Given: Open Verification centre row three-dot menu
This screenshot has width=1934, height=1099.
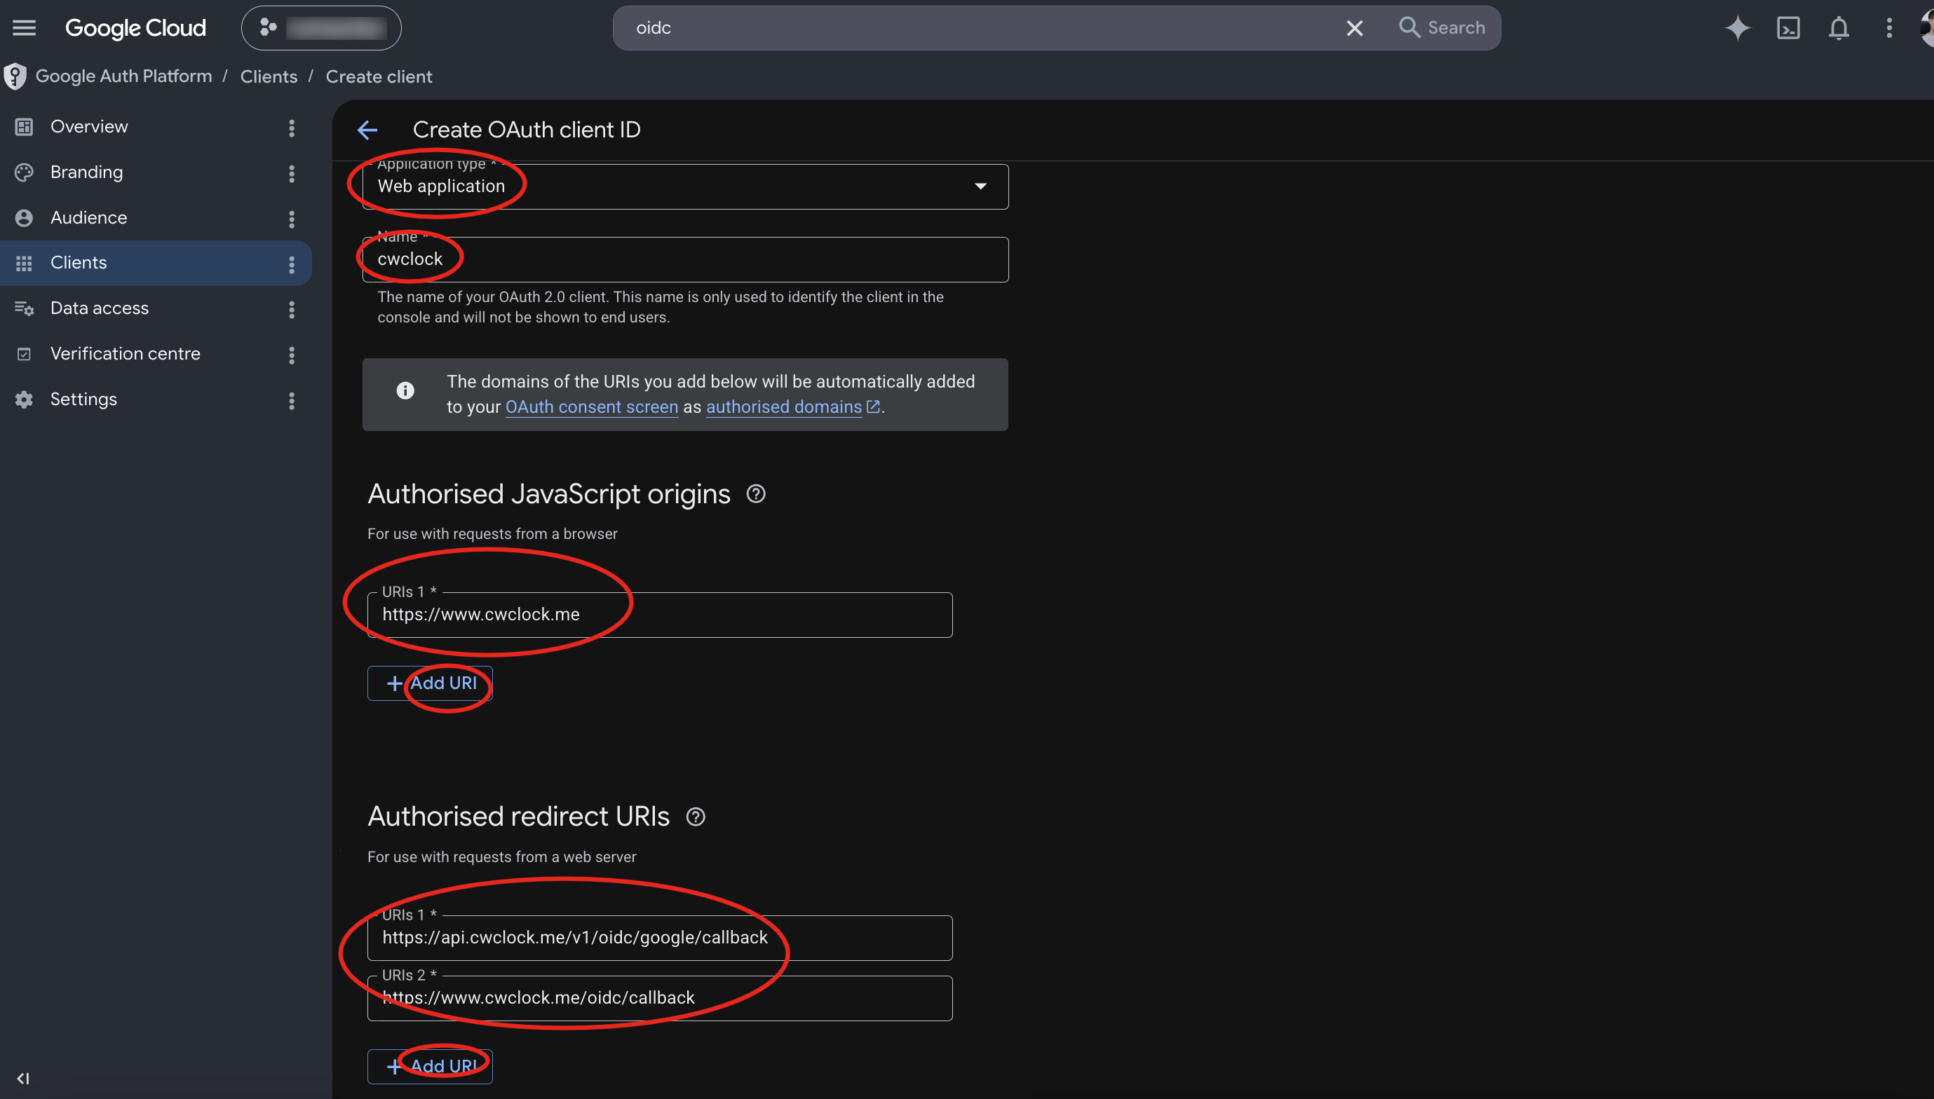Looking at the screenshot, I should coord(292,355).
